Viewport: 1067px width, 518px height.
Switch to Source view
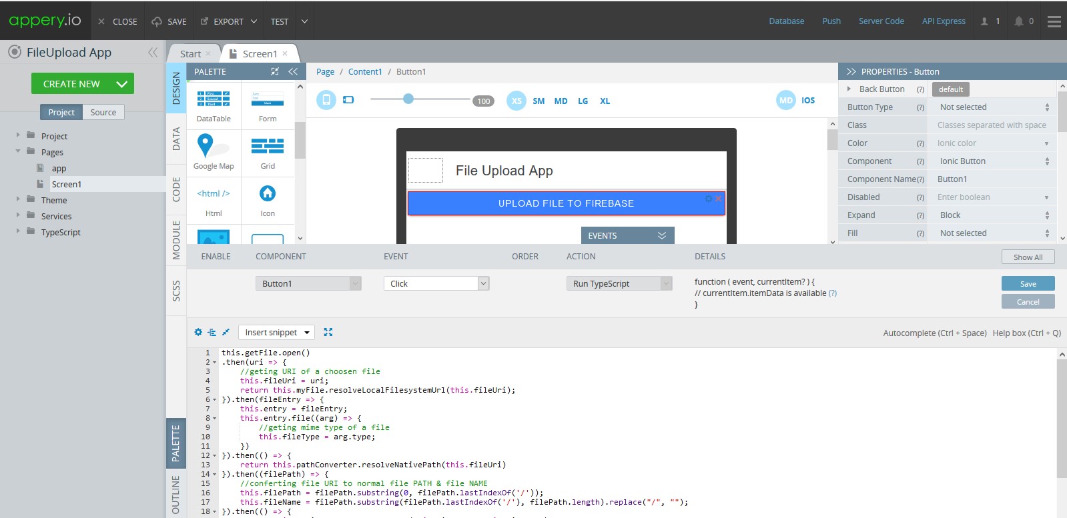coord(103,112)
